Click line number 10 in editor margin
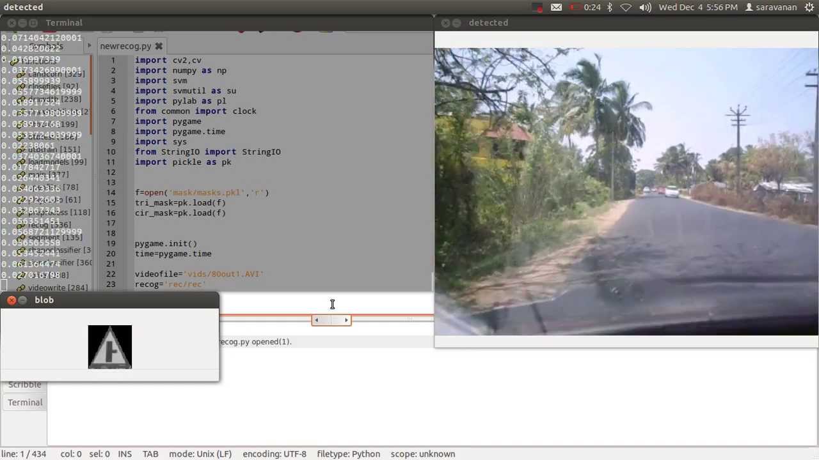Viewport: 819px width, 460px height. (x=111, y=152)
